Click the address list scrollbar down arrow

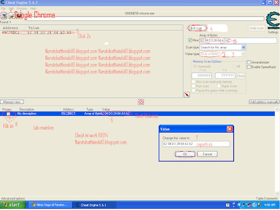pos(277,193)
